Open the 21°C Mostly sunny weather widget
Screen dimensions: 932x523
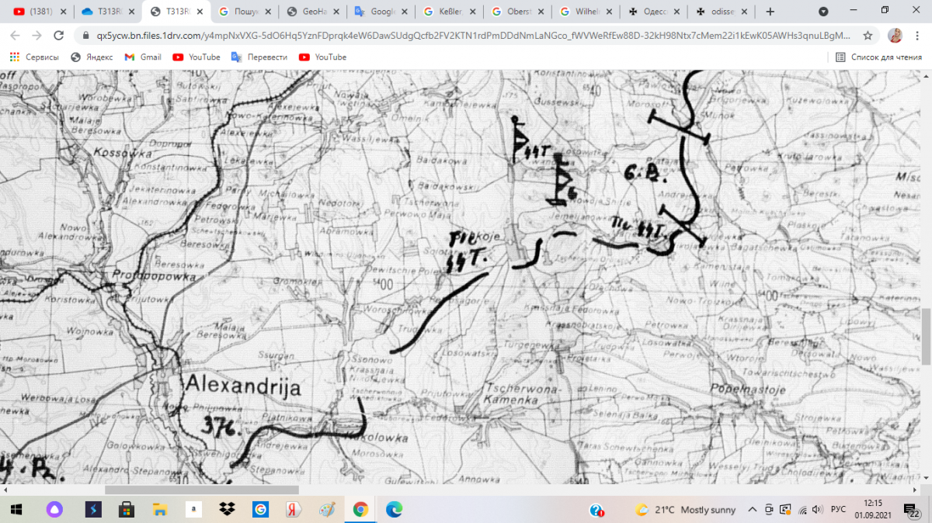[686, 510]
